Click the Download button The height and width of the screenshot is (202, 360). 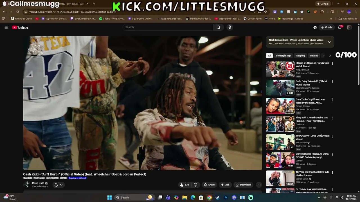[x=243, y=185]
